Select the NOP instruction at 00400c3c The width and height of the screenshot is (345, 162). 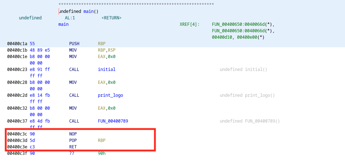pyautogui.click(x=73, y=134)
